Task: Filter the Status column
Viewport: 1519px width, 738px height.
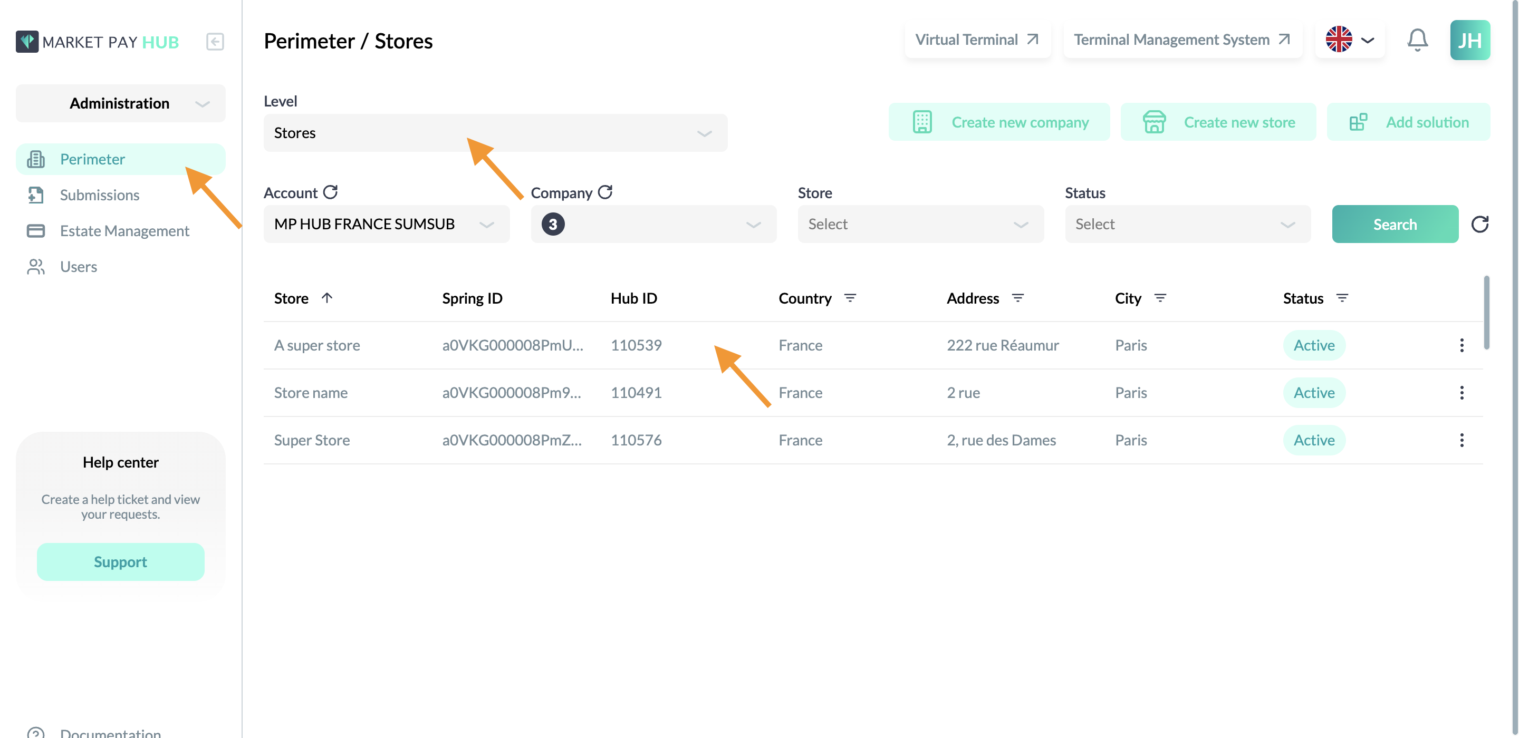Action: [x=1342, y=298]
